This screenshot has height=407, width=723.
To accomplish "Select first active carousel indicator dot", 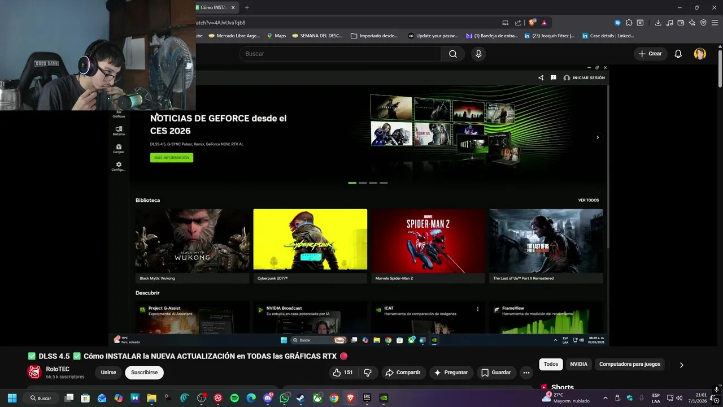I will pyautogui.click(x=352, y=183).
